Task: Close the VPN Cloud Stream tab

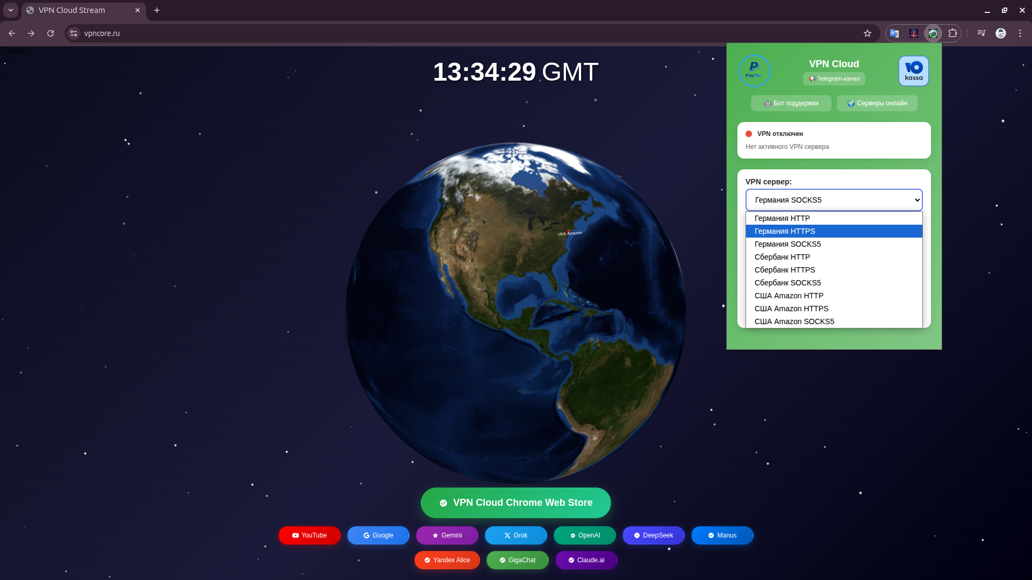Action: coord(138,10)
